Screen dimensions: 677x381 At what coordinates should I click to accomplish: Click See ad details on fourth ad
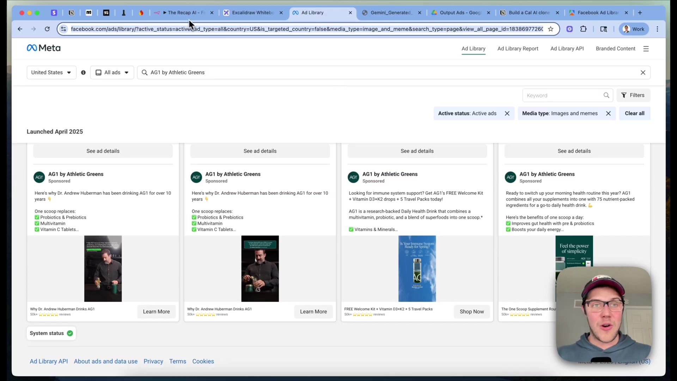[x=574, y=151]
